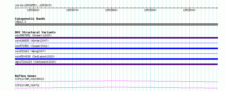Select variant label nsv6500939 (Sedlazeck2020)
Image resolution: width=225 pixels, height=91 pixels.
pos(35,56)
